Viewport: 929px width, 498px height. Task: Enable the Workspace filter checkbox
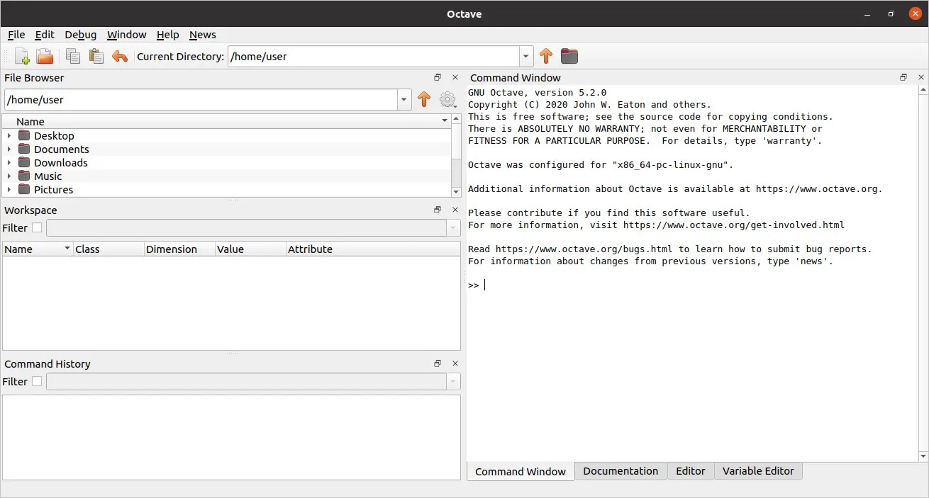(x=37, y=227)
